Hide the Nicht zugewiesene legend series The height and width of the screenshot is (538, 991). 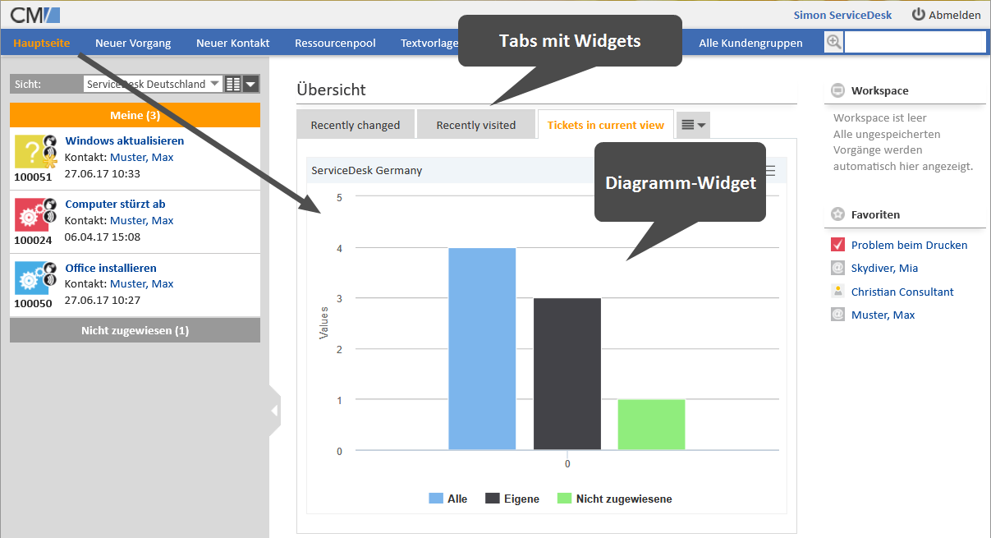click(614, 499)
